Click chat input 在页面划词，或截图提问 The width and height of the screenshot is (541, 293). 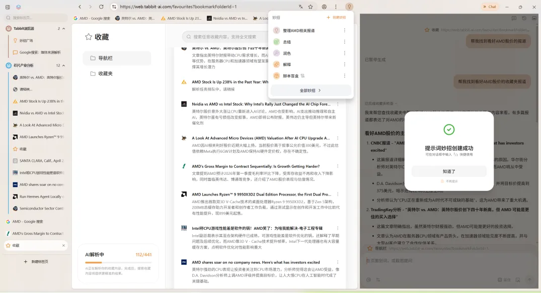pyautogui.click(x=448, y=261)
